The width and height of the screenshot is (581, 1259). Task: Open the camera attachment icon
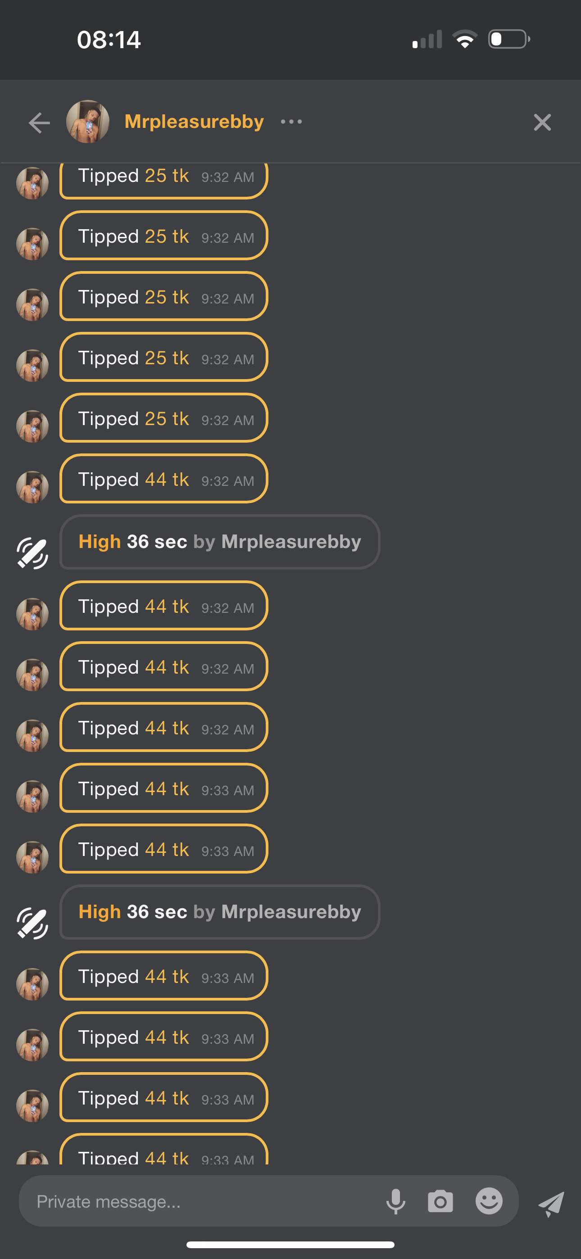click(440, 1201)
